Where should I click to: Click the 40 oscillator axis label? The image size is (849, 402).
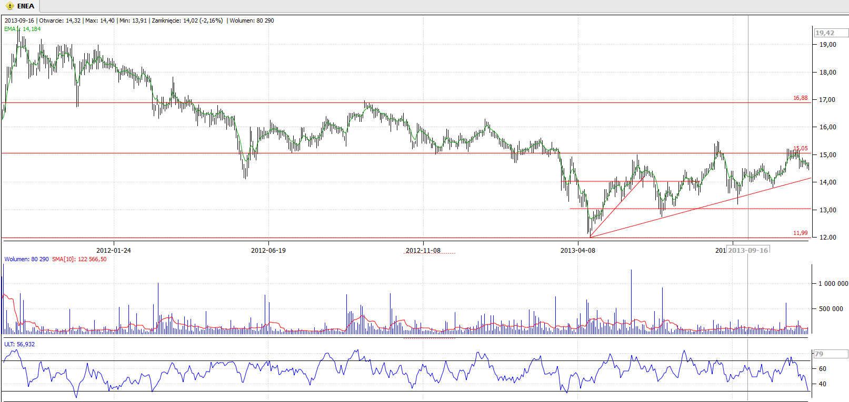(x=823, y=384)
